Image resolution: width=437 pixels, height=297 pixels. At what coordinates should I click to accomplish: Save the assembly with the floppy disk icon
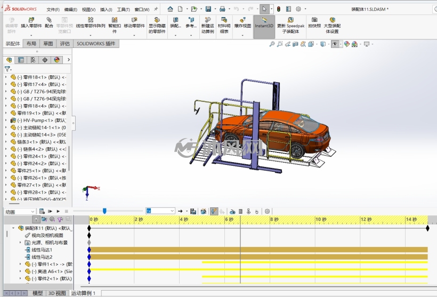click(x=208, y=9)
